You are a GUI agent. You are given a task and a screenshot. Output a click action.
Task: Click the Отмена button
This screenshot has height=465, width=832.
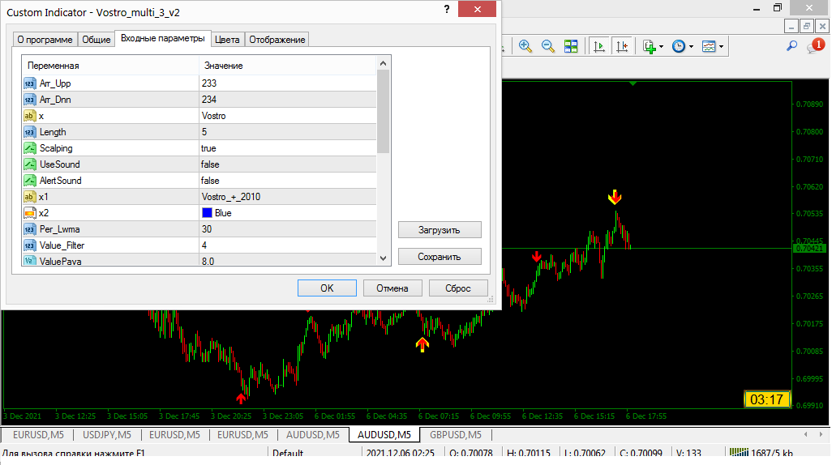click(x=392, y=288)
